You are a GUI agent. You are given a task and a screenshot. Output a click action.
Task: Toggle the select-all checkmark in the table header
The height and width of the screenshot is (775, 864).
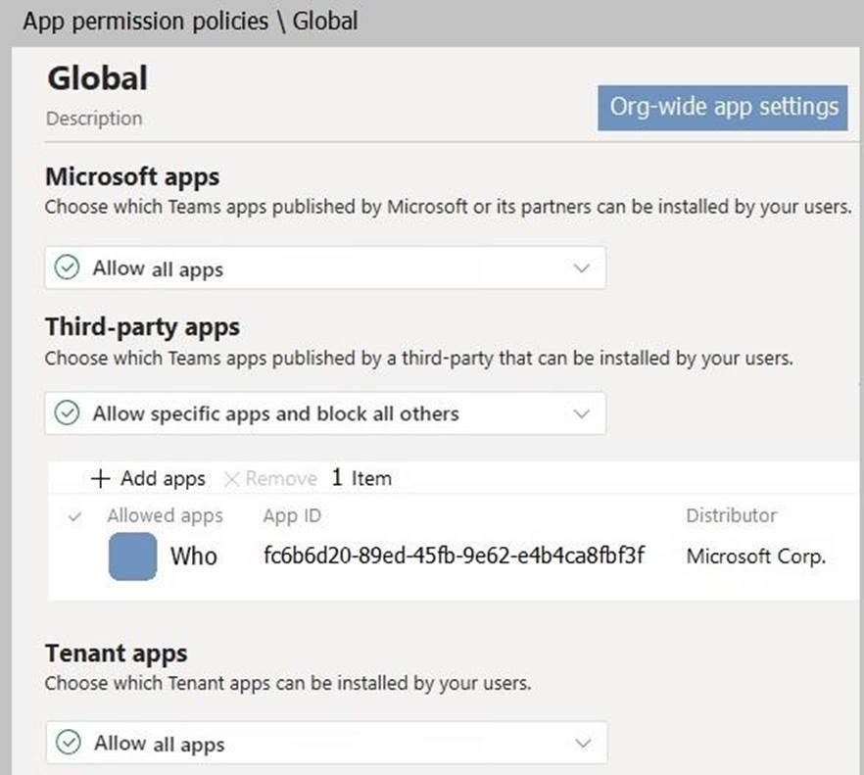click(x=75, y=517)
